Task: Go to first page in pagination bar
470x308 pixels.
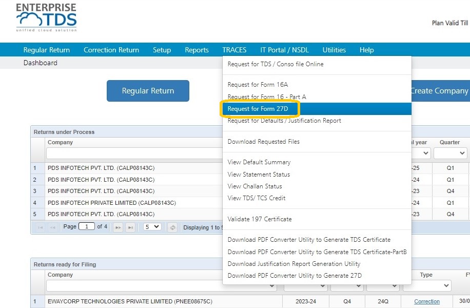Action: tap(40, 227)
